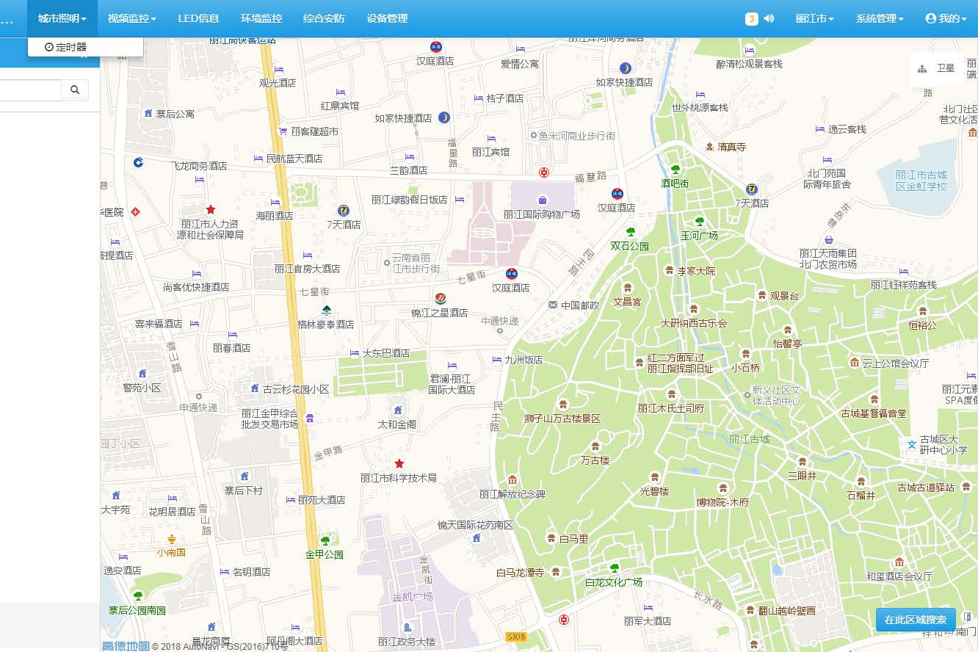Click the 万古楼 landmark icon
Image resolution: width=978 pixels, height=652 pixels.
[595, 446]
